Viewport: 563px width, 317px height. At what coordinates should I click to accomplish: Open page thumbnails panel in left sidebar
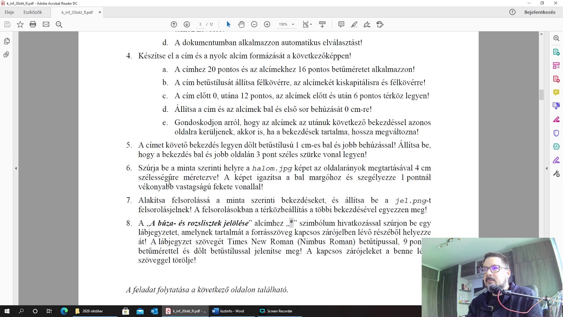pyautogui.click(x=7, y=41)
